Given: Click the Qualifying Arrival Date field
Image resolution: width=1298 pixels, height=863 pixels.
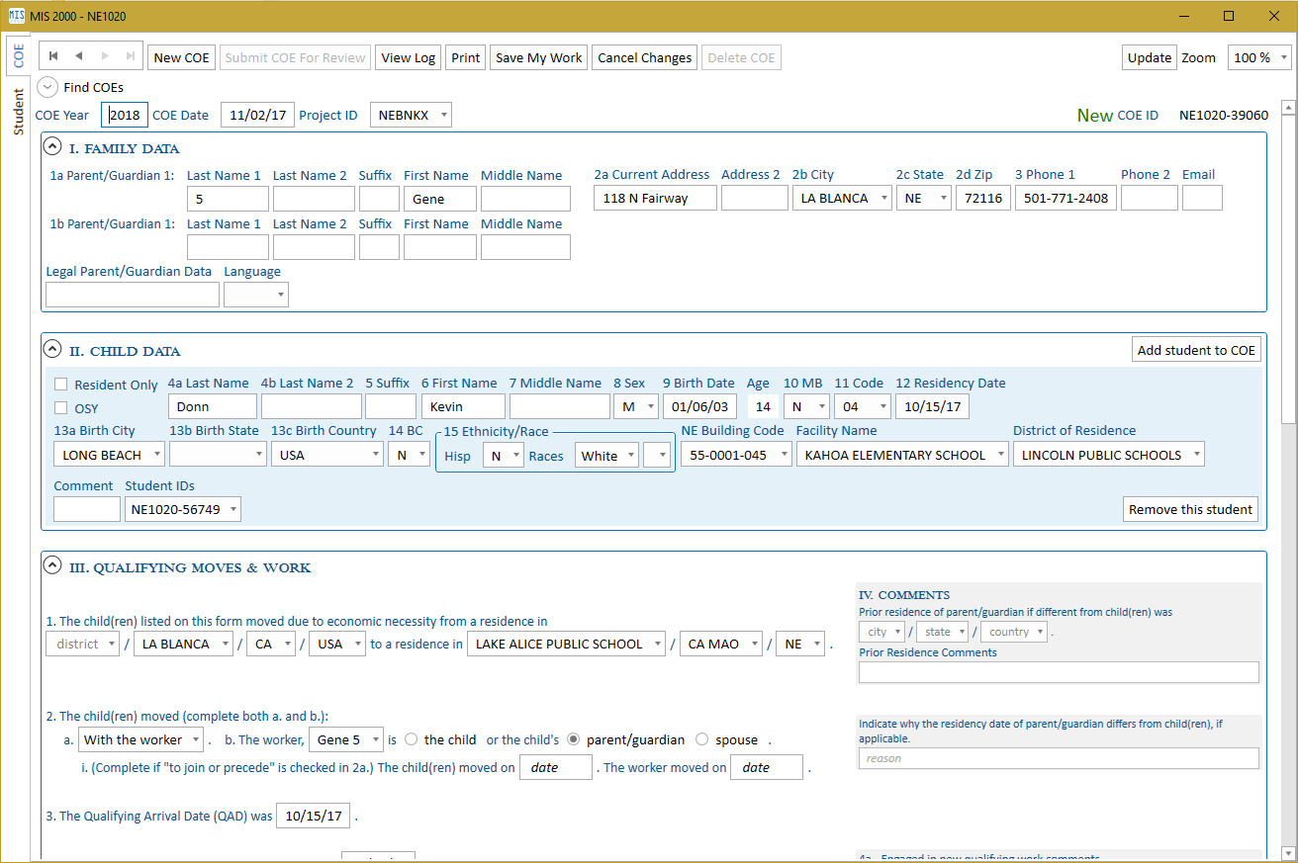Looking at the screenshot, I should [314, 816].
